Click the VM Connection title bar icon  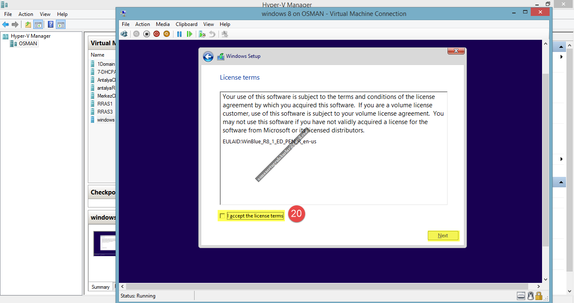tap(123, 13)
